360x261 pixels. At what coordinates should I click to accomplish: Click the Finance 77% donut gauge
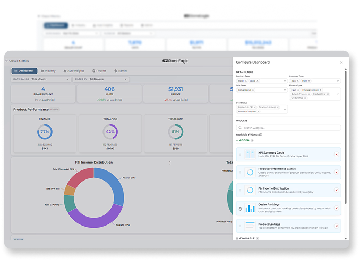45,132
